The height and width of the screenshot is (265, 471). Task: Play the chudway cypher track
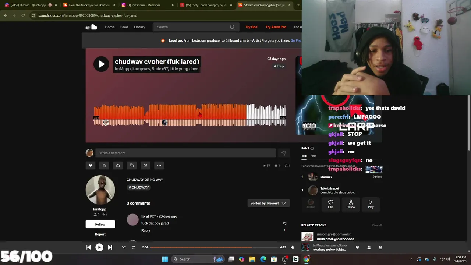pyautogui.click(x=101, y=64)
